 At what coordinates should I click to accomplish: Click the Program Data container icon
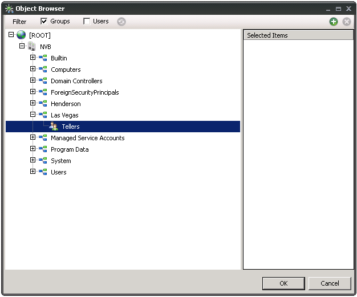[x=43, y=149]
